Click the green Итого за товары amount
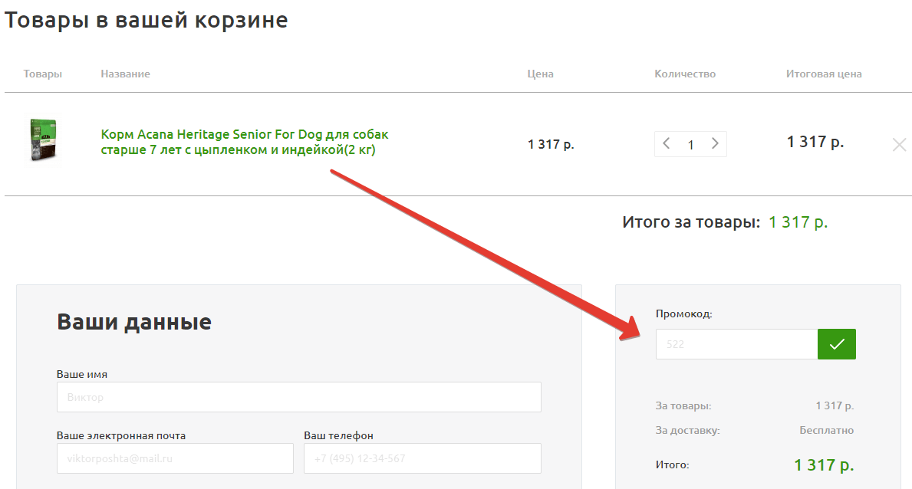This screenshot has width=912, height=489. pyautogui.click(x=798, y=222)
